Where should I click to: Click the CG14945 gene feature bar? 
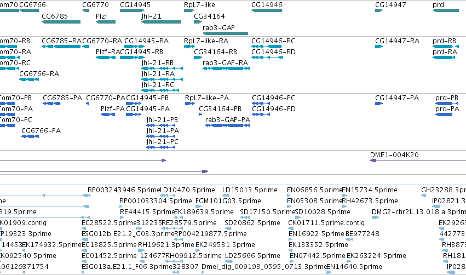coord(133,10)
